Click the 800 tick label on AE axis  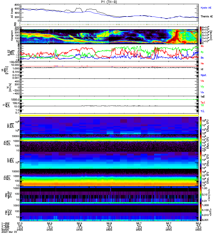(17, 5)
